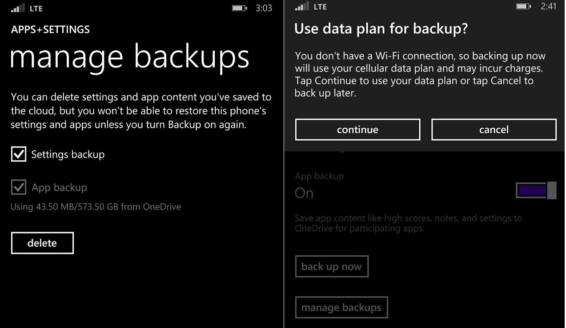Tap the battery icon on left screen

(x=239, y=8)
